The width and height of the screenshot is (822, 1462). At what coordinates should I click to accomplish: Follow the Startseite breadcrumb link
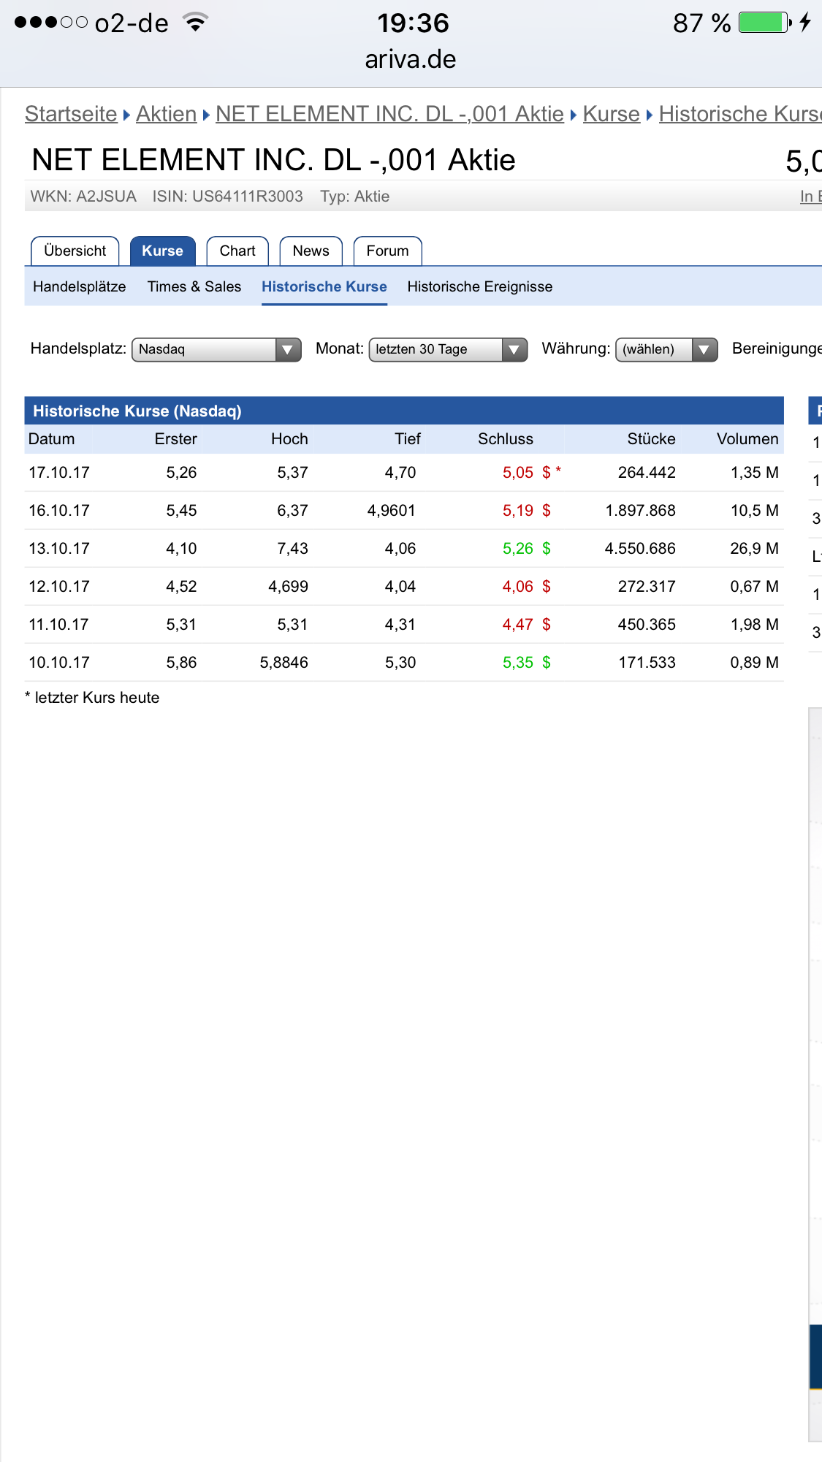(71, 114)
